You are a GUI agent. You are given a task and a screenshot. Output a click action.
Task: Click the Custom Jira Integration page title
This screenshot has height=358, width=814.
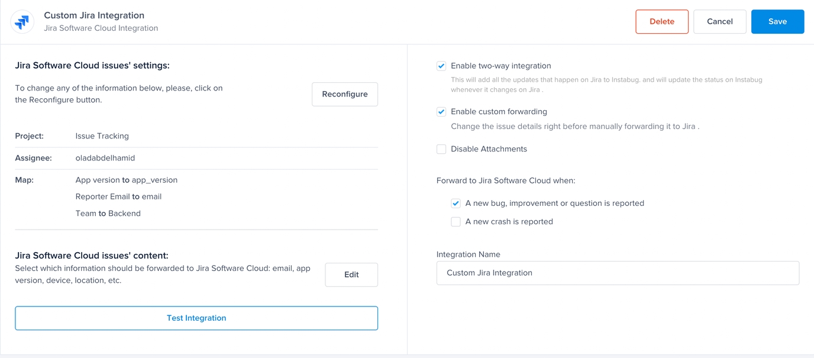click(x=94, y=15)
